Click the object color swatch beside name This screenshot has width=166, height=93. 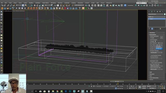[x=165, y=14]
